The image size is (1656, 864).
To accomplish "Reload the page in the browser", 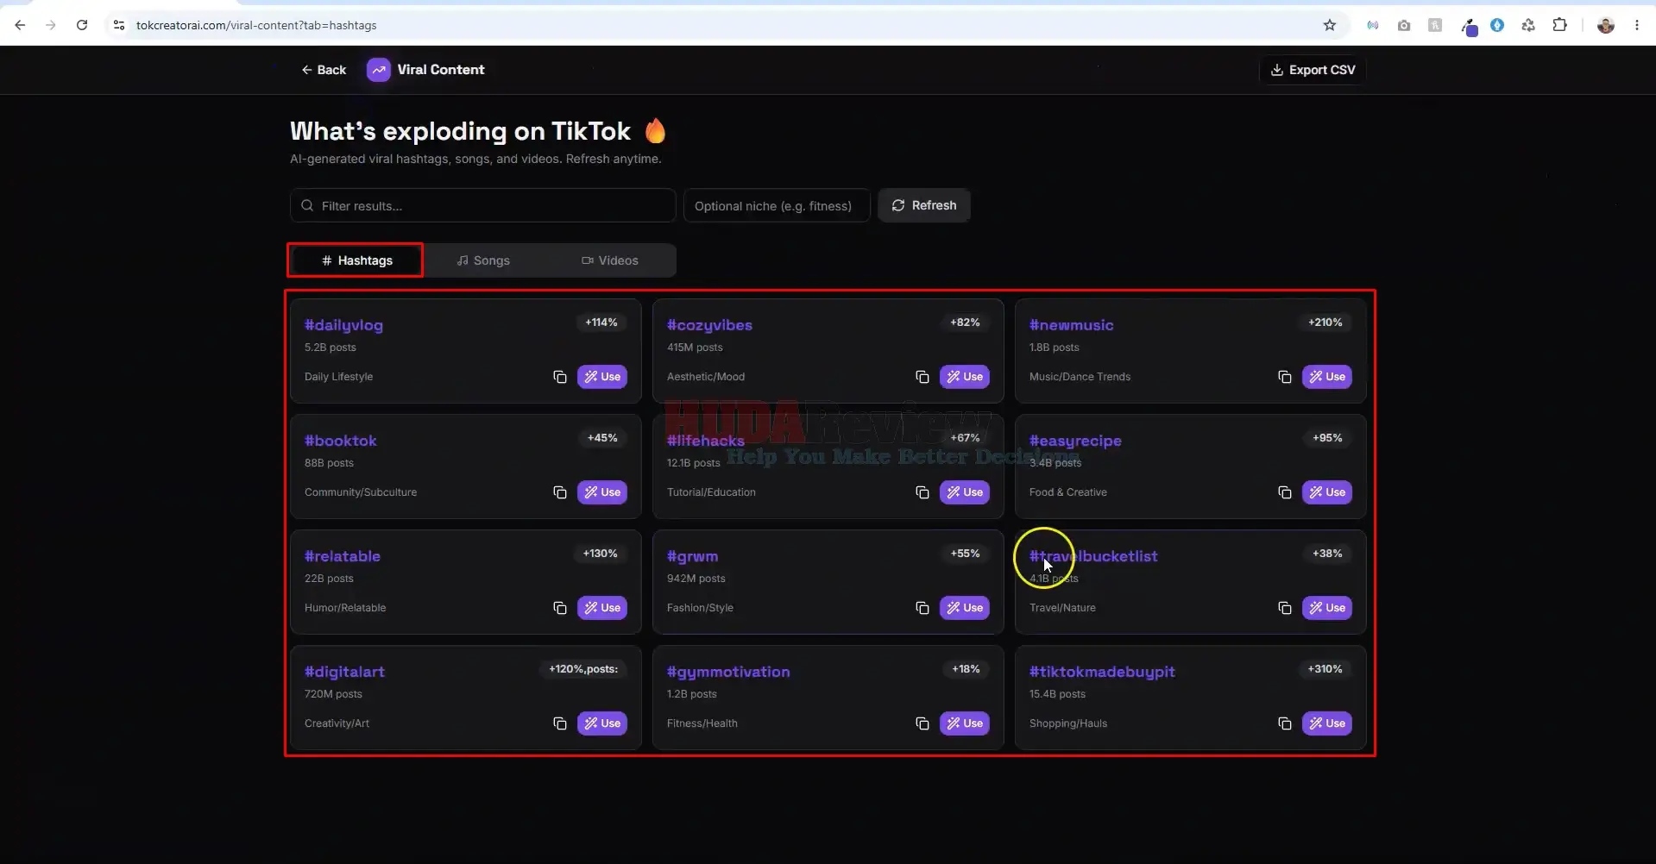I will (x=82, y=25).
